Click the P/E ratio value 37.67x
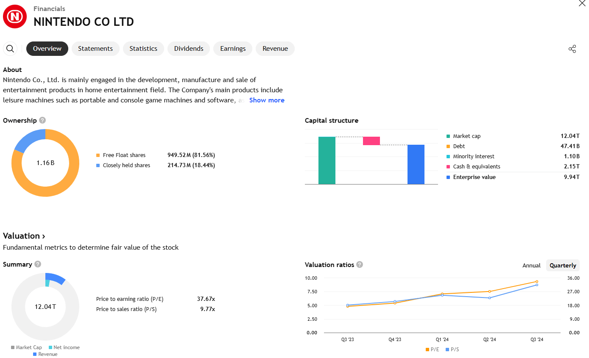The height and width of the screenshot is (358, 589). click(x=206, y=299)
